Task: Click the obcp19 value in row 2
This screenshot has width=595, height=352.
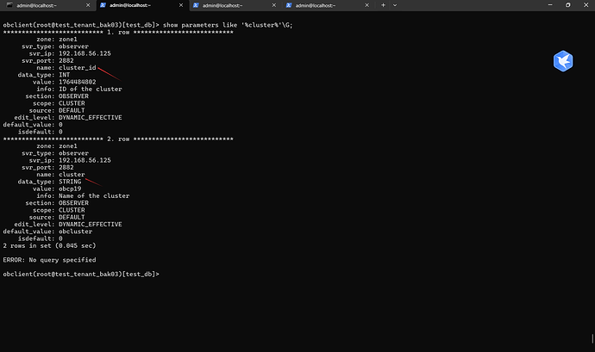Action: 69,188
